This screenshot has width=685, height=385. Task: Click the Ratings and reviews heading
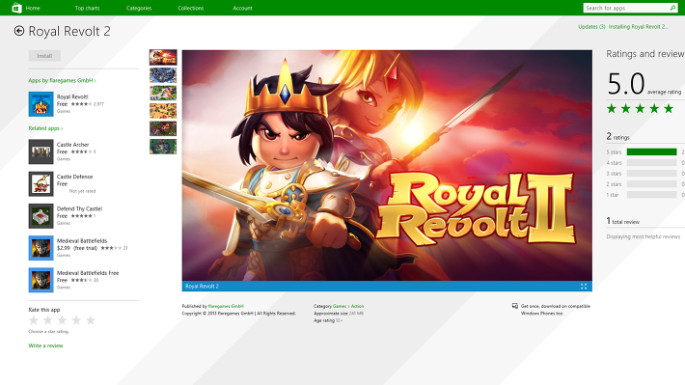[645, 54]
